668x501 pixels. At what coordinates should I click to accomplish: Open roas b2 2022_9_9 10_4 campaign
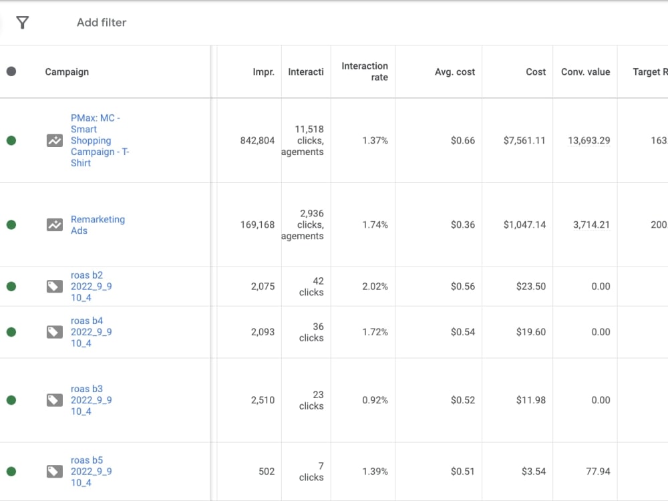91,287
